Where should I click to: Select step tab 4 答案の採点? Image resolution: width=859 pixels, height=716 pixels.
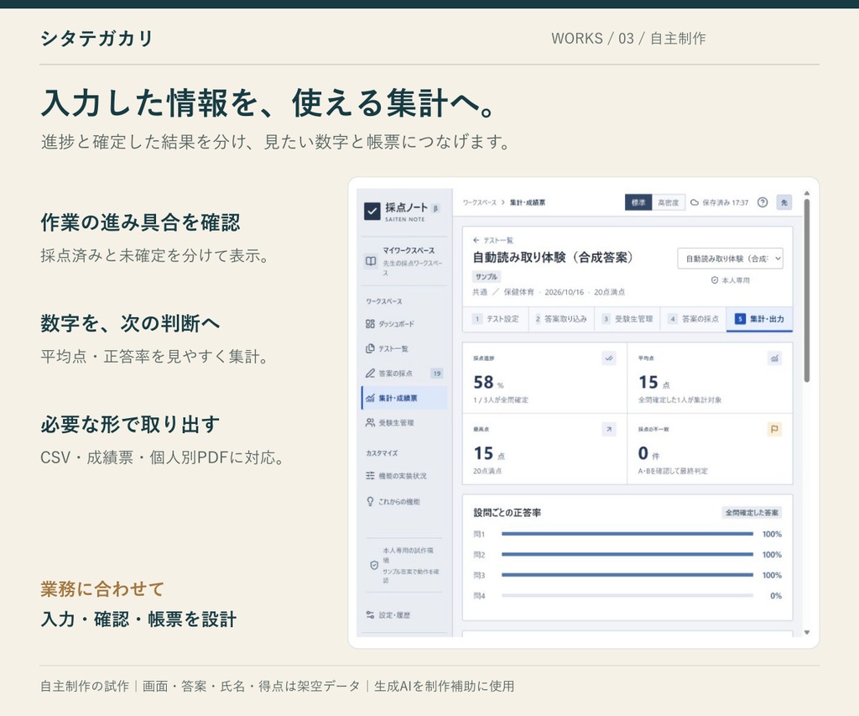coord(694,319)
